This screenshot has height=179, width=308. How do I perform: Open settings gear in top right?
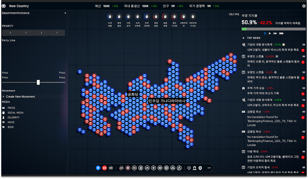304,6
